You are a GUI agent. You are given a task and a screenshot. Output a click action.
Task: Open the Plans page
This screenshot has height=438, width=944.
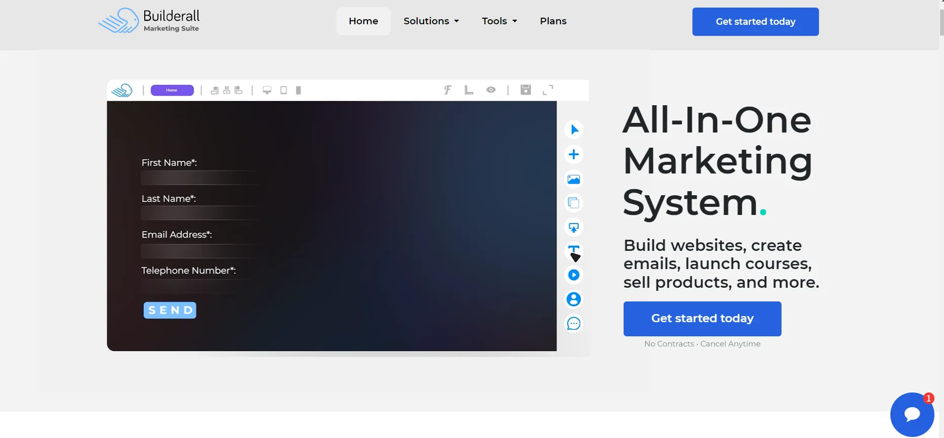(x=553, y=21)
